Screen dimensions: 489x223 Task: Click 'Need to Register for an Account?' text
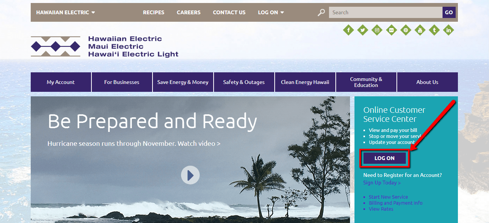click(402, 175)
